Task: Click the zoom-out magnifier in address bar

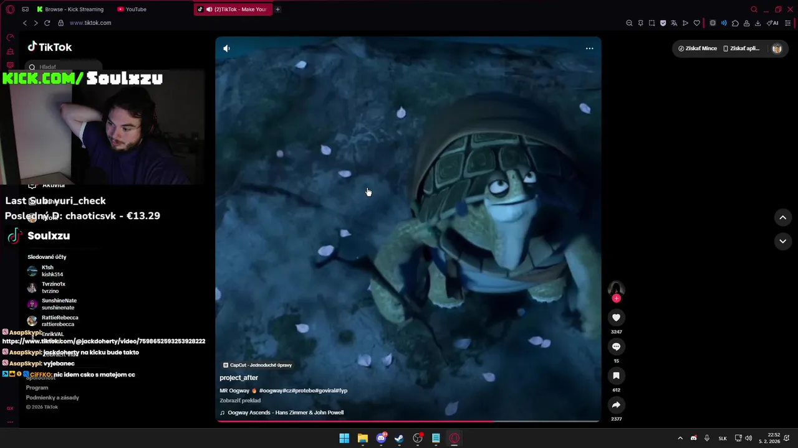Action: click(629, 23)
